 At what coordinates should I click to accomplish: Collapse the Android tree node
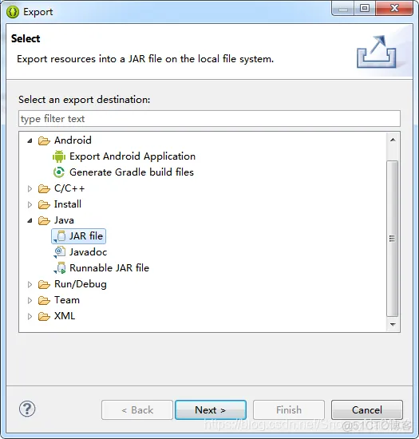pyautogui.click(x=30, y=140)
